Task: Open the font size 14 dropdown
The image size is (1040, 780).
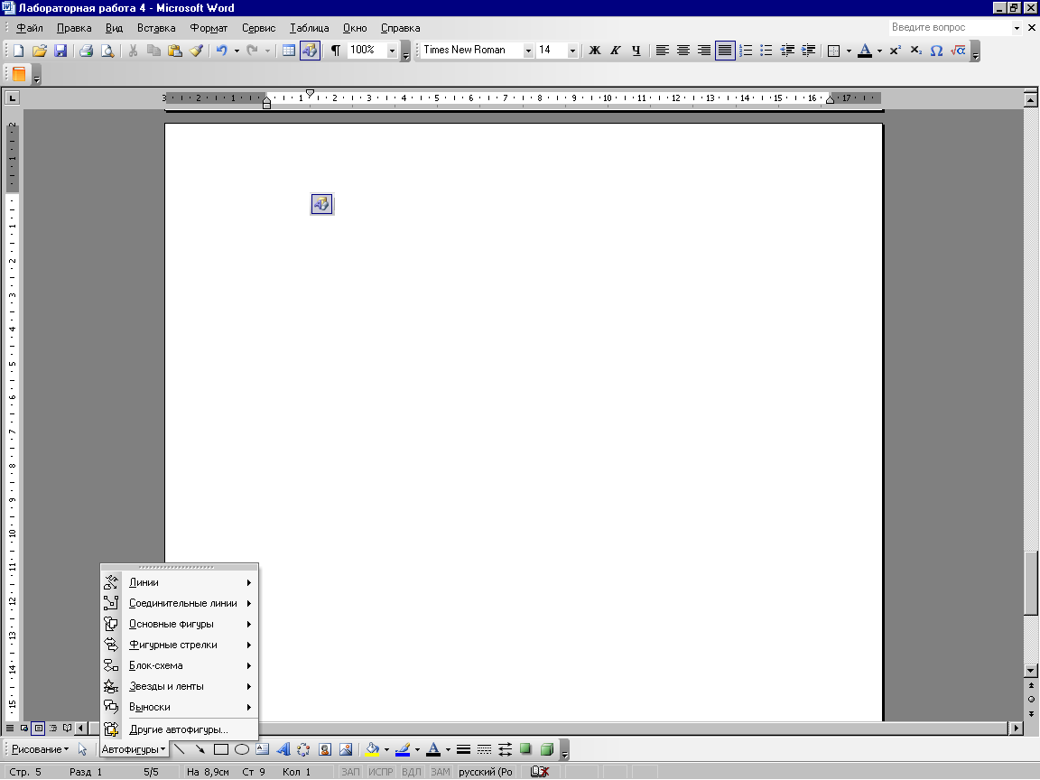Action: [572, 51]
